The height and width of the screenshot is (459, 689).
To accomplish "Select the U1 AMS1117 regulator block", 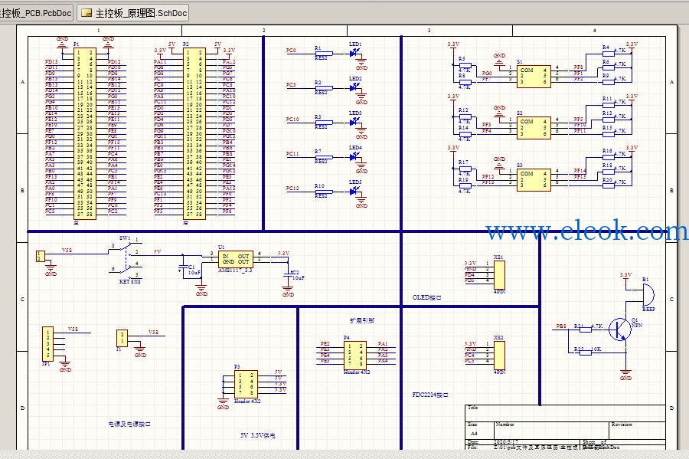I will click(x=236, y=260).
